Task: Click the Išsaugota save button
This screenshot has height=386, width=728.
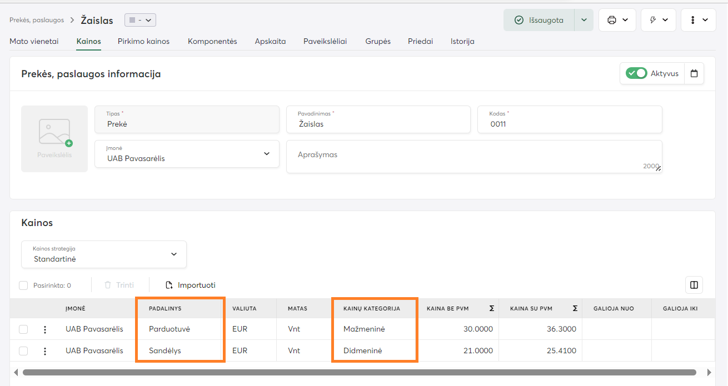Action: (538, 20)
